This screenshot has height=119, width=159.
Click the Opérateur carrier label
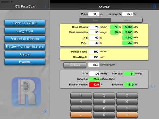pyautogui.click(x=5, y=2)
